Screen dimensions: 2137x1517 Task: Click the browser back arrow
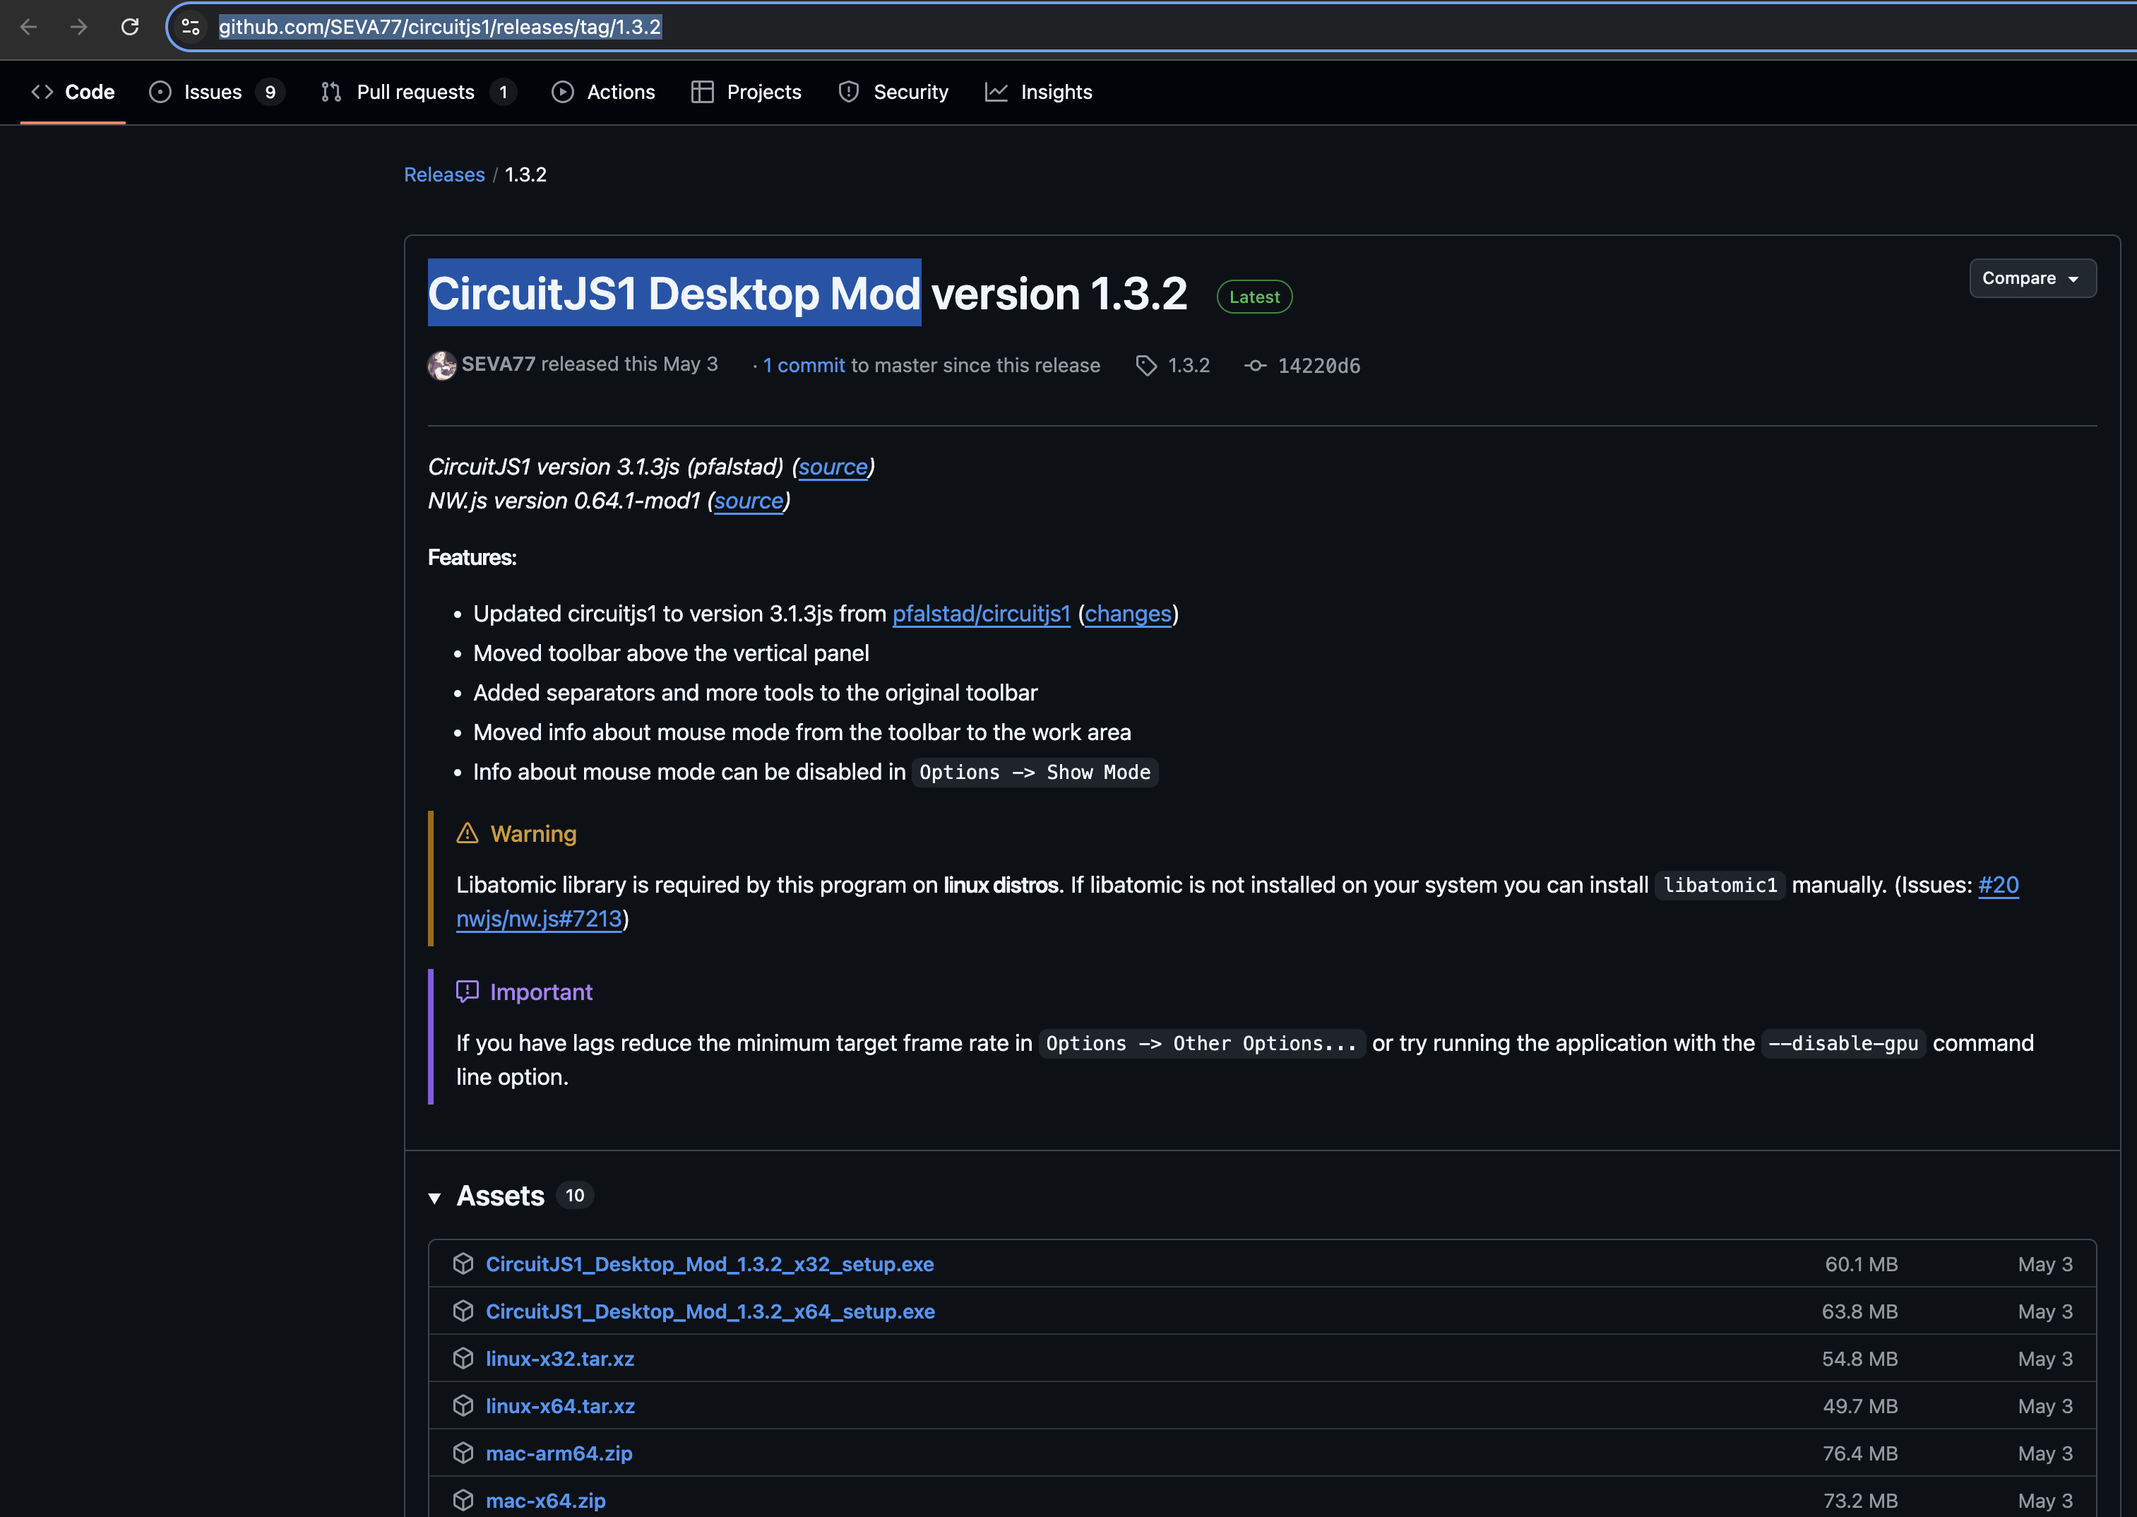29,27
